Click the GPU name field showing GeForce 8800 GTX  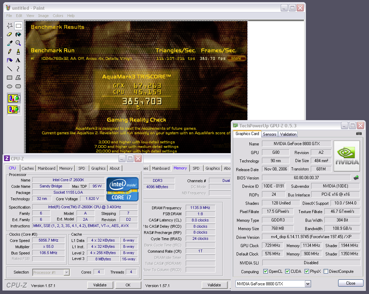pos(297,144)
